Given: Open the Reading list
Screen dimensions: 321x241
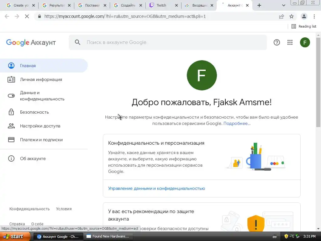Looking at the screenshot, I should [304, 26].
